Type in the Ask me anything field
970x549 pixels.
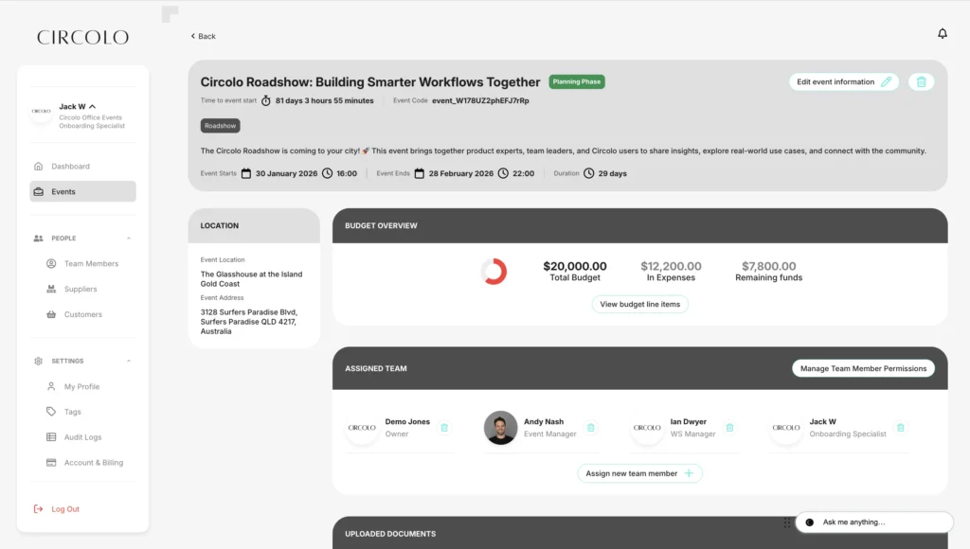[x=881, y=522]
